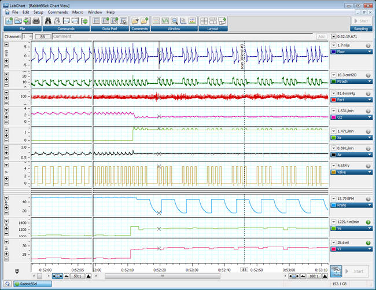Viewport: 376px width, 290px height.
Task: Click the green indicator next to Ve channel
Action: click(368, 222)
